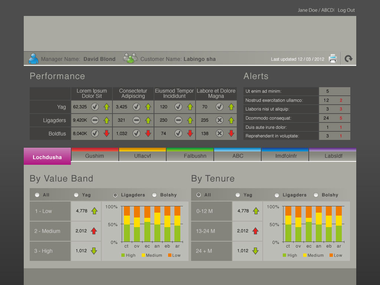This screenshot has height=285, width=380.
Task: Click the green up arrow beside Yag 3,425
Action: pos(148,107)
